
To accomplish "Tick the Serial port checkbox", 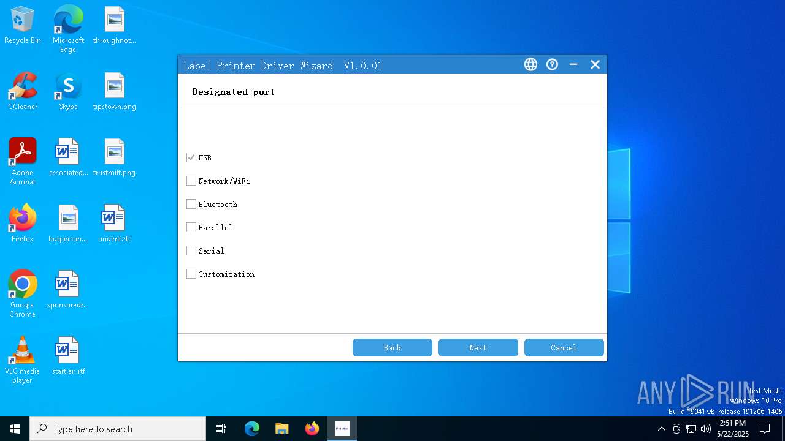I will point(191,251).
